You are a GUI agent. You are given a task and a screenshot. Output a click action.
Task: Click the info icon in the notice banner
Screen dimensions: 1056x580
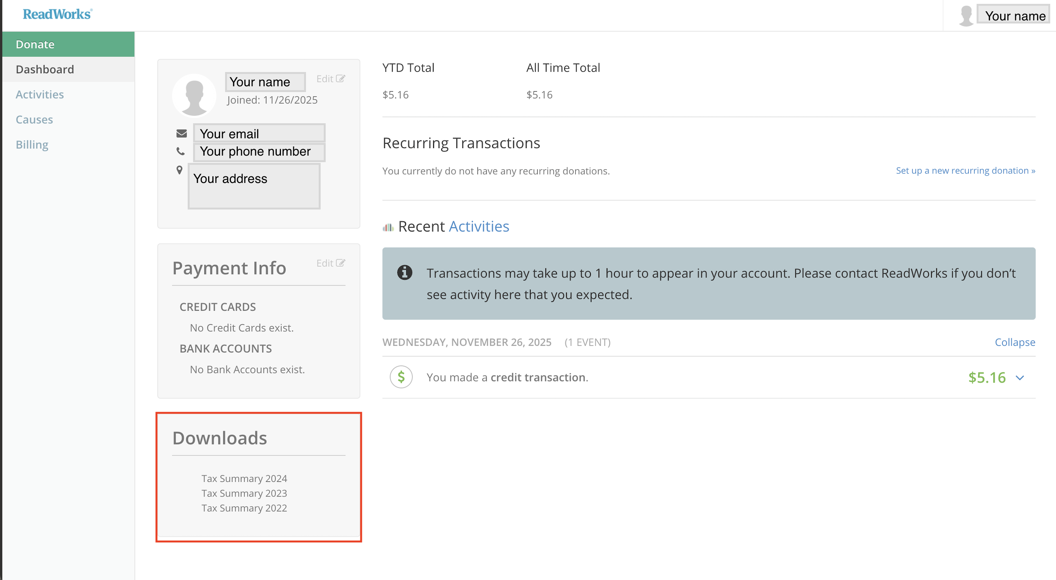tap(405, 272)
